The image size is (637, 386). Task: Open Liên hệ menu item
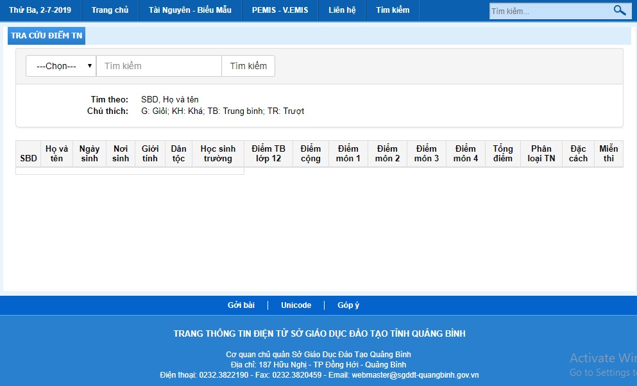(x=342, y=10)
